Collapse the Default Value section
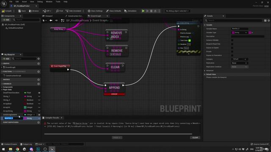This screenshot has width=271, height=152. tap(205, 74)
